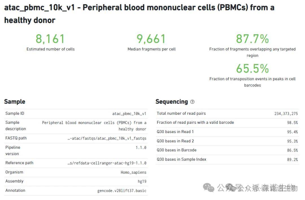Click the hg19 assembly value
This screenshot has width=305, height=200.
click(142, 181)
